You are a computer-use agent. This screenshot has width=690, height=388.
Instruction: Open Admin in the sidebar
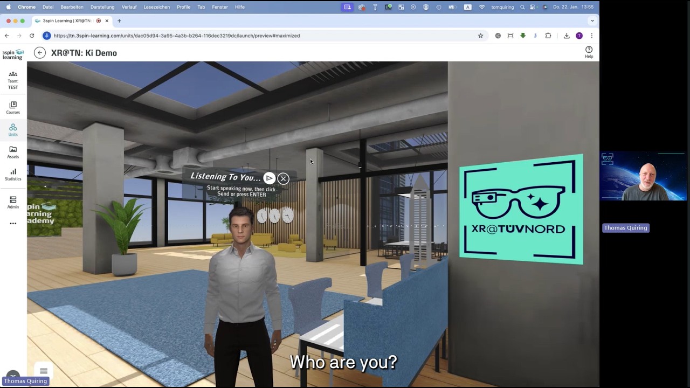13,203
